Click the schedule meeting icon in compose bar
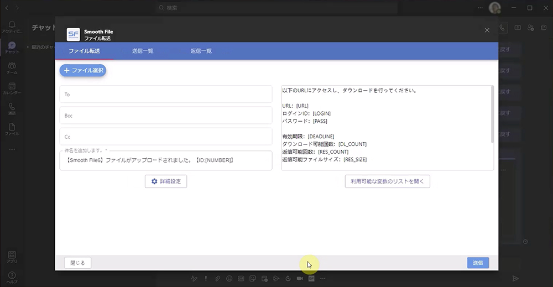This screenshot has width=553, height=287. click(x=264, y=279)
